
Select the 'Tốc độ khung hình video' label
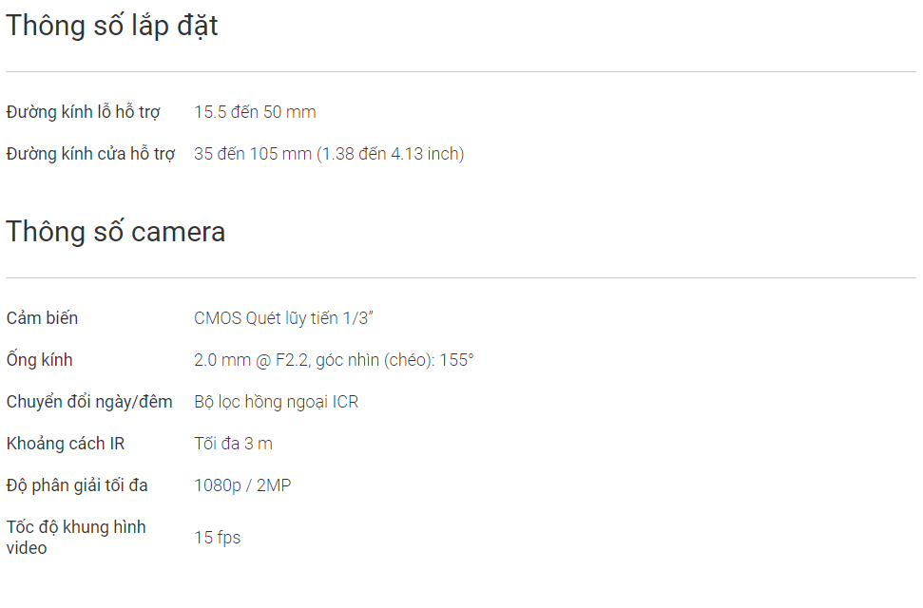point(76,538)
